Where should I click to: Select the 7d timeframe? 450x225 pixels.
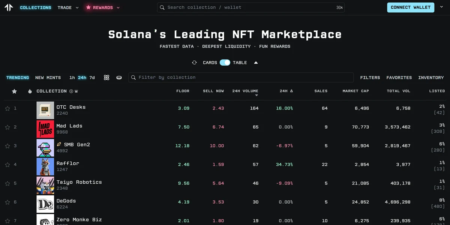tap(92, 78)
